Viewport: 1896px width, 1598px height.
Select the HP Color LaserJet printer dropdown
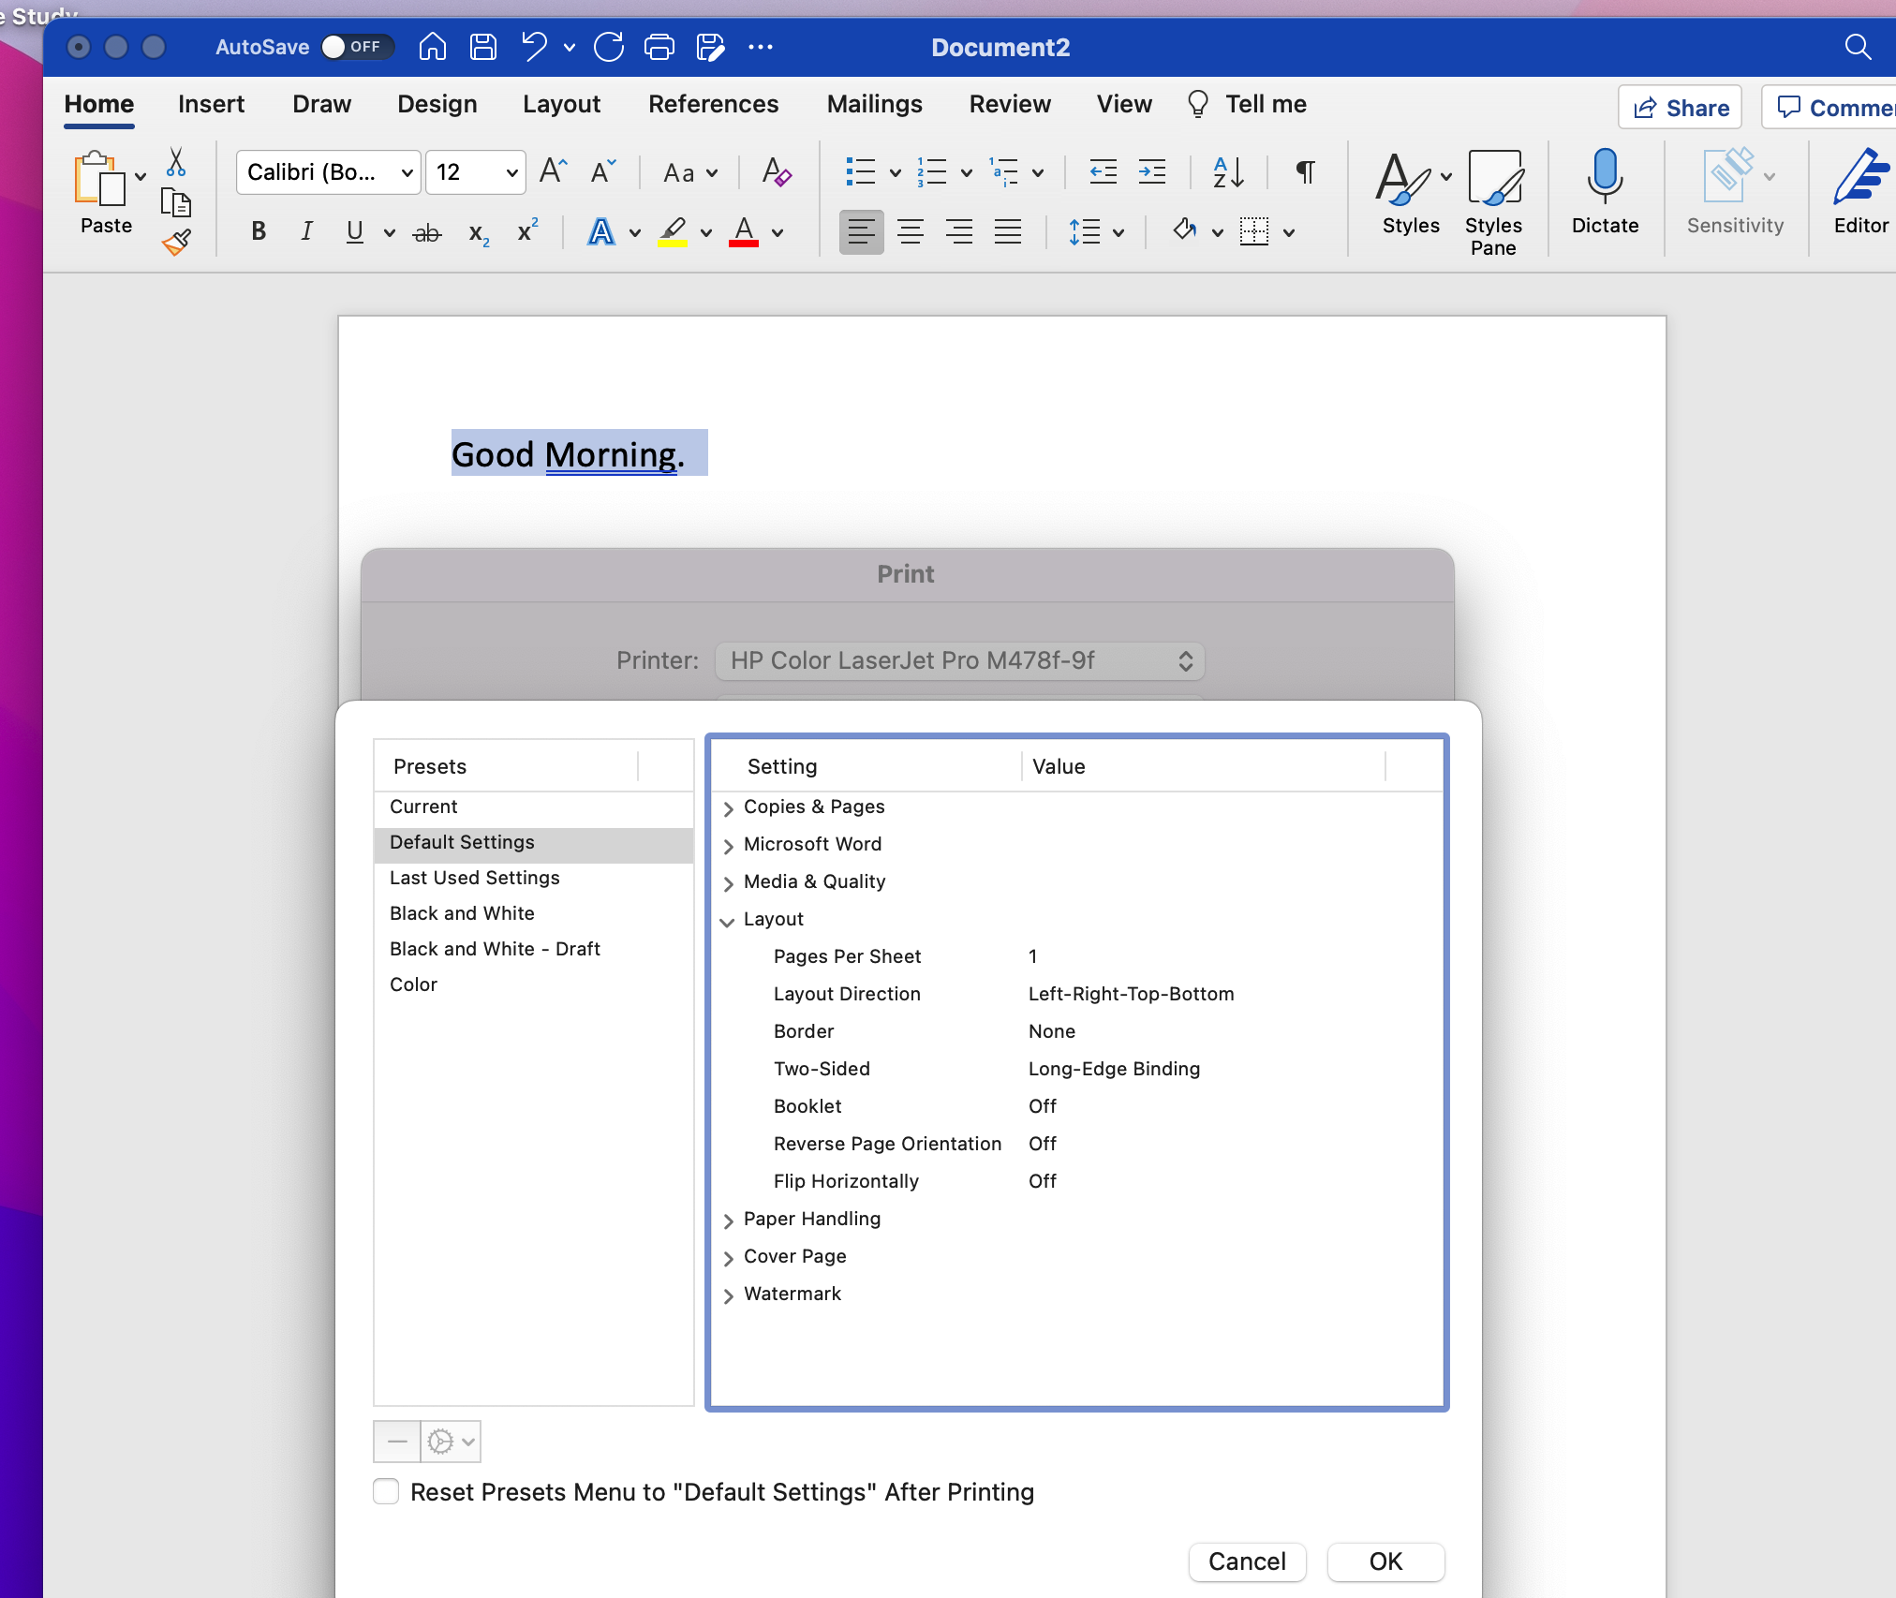tap(957, 658)
